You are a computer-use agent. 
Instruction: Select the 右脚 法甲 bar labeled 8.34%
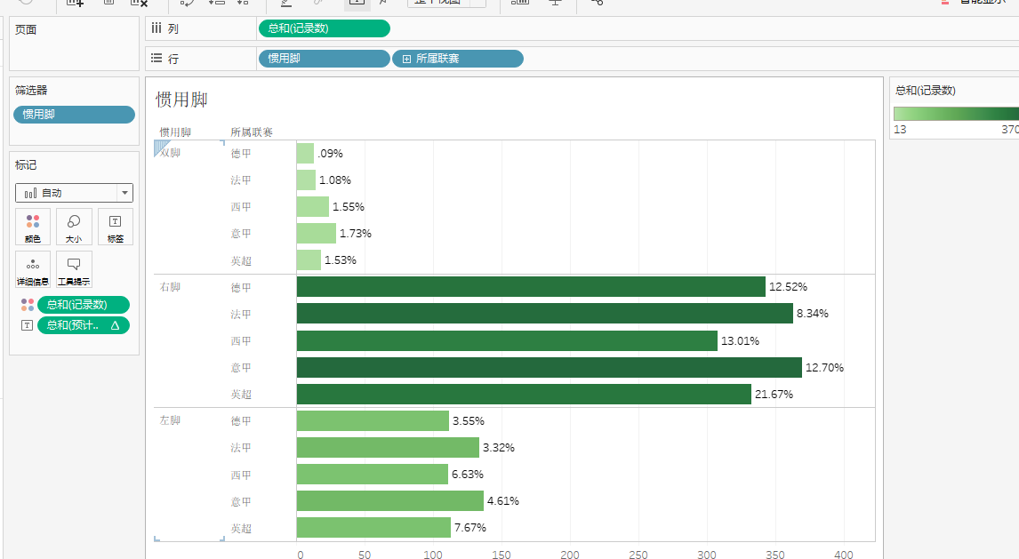pyautogui.click(x=545, y=314)
